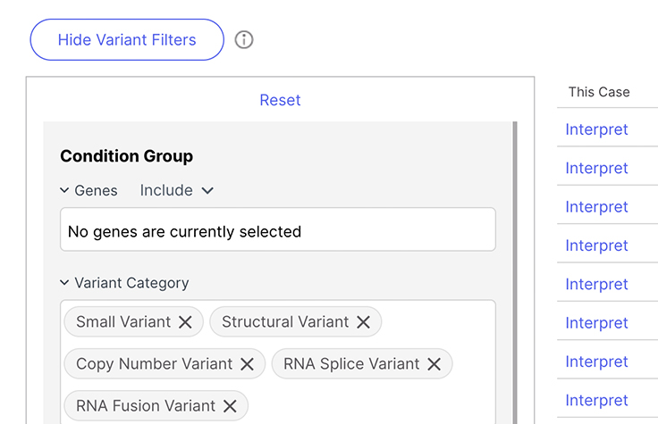This screenshot has width=658, height=424.
Task: Open the fourth Interpret link
Action: pos(596,245)
